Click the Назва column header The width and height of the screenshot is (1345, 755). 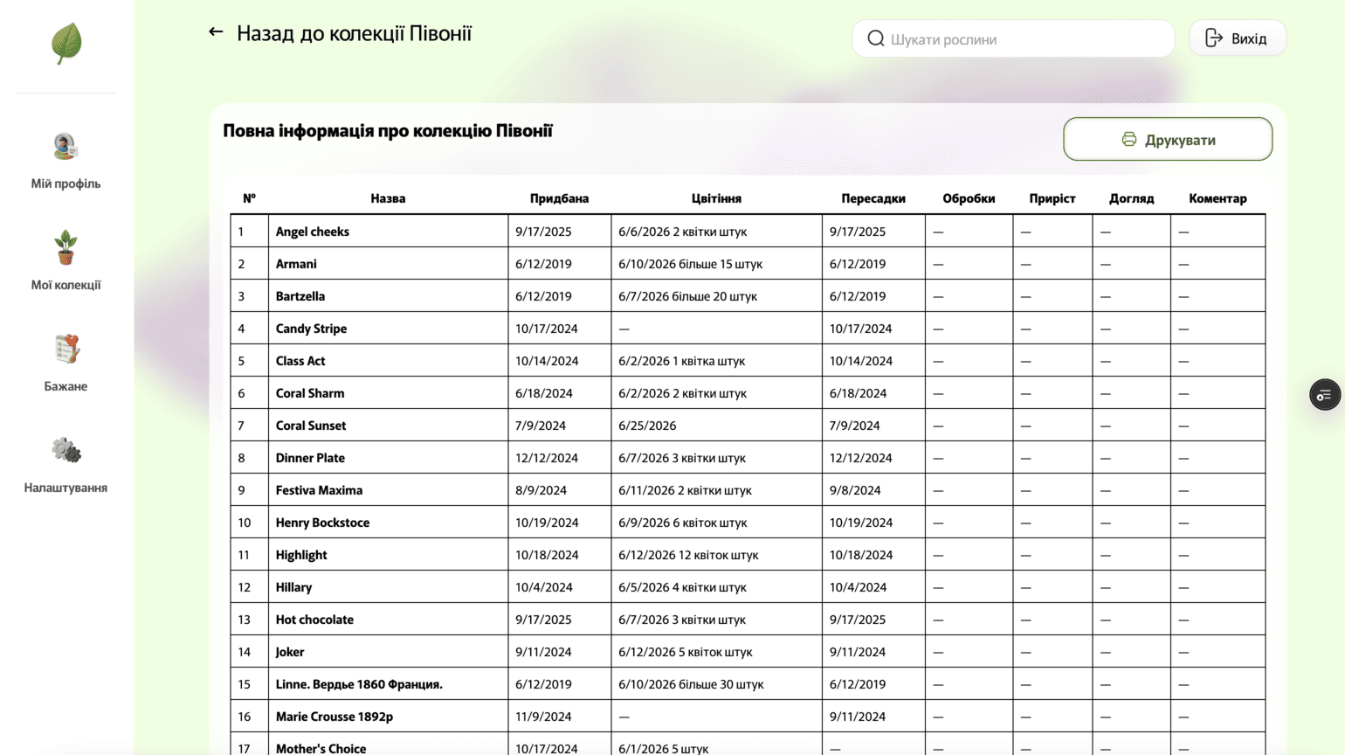(388, 198)
